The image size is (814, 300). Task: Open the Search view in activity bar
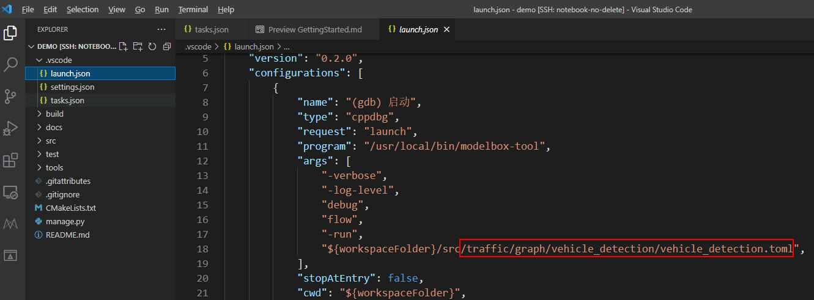(10, 65)
